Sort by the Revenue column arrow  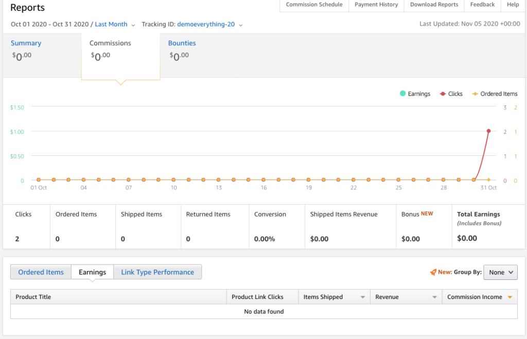[434, 297]
